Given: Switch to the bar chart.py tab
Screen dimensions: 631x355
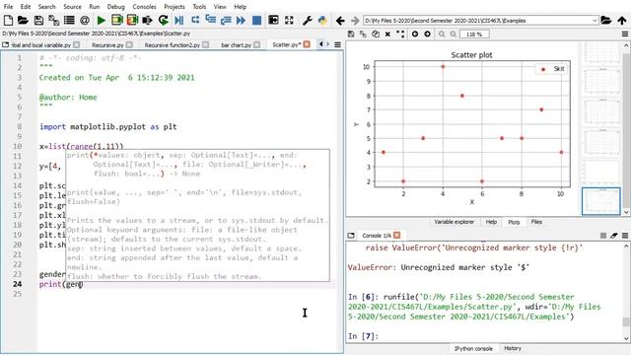Looking at the screenshot, I should point(236,44).
